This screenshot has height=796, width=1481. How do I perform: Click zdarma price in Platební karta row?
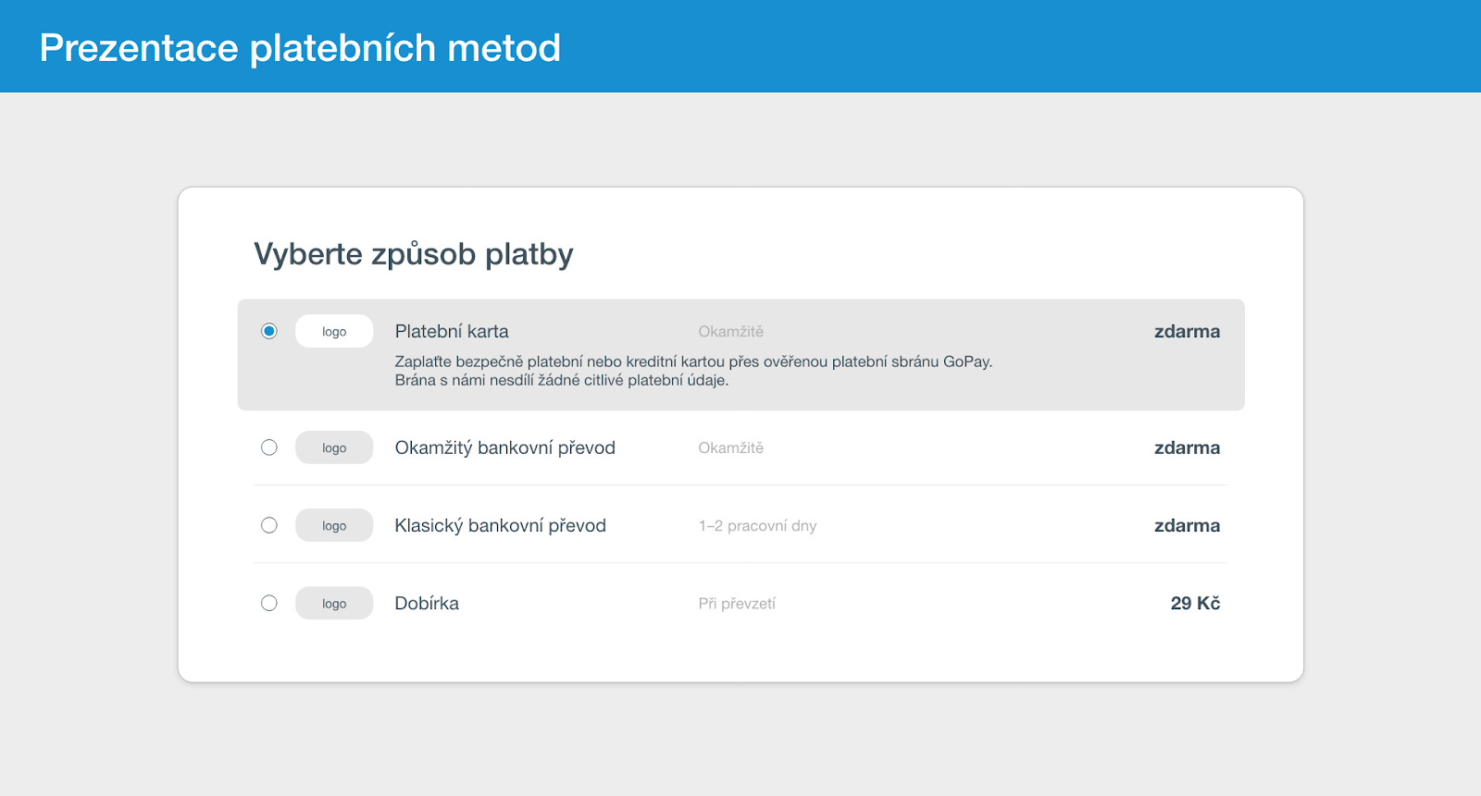click(x=1187, y=331)
